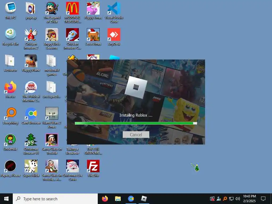
Task: Select the Activator folder icon
Action: 10,63
